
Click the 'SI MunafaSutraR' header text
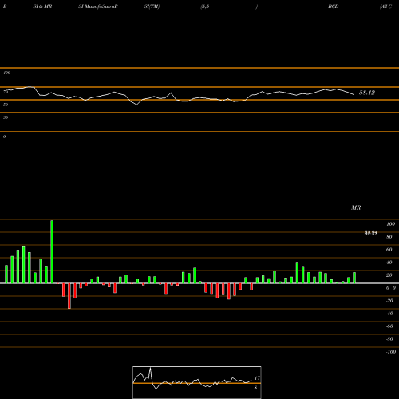tap(98, 6)
